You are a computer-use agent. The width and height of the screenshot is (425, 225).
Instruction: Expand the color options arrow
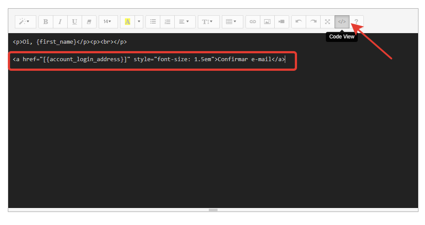[139, 21]
